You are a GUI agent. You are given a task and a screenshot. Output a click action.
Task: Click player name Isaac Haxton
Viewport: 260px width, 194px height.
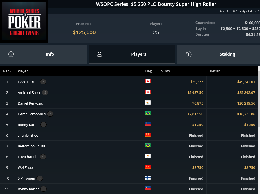click(28, 82)
